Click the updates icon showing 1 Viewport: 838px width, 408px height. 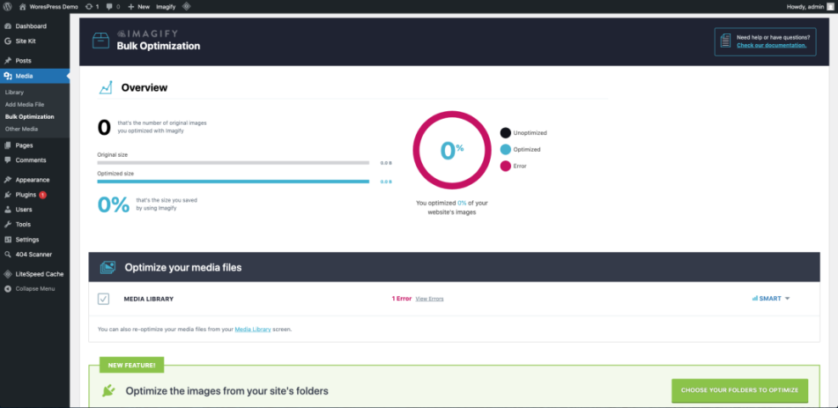(88, 7)
